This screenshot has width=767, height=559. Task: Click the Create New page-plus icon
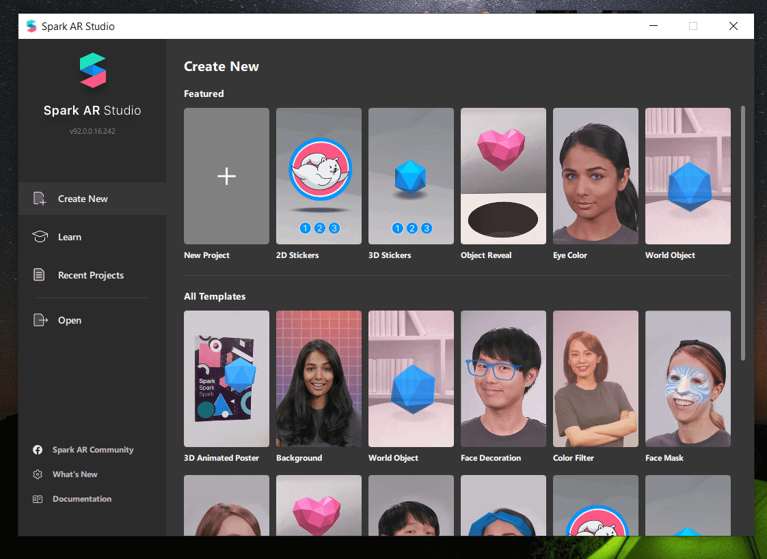(40, 199)
